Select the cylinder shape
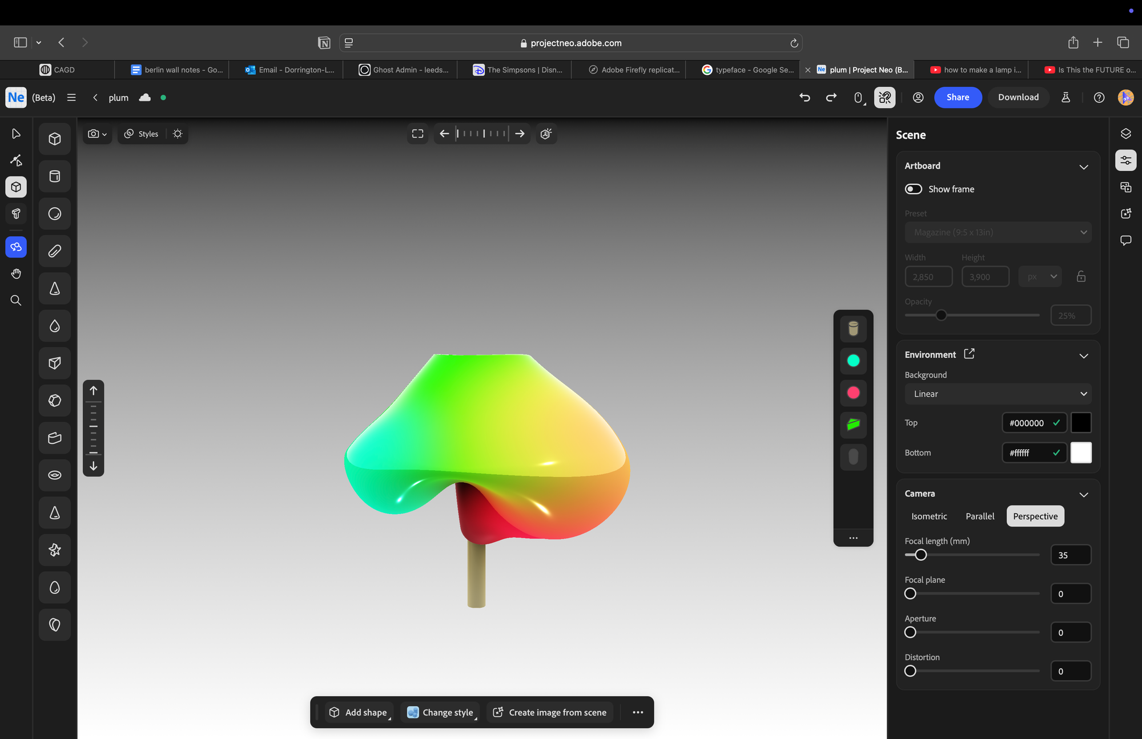This screenshot has height=739, width=1142. click(55, 176)
